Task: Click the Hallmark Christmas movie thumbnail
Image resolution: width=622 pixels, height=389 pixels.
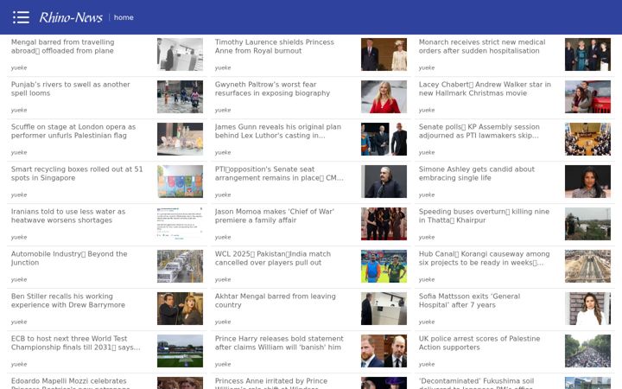Action: (588, 97)
